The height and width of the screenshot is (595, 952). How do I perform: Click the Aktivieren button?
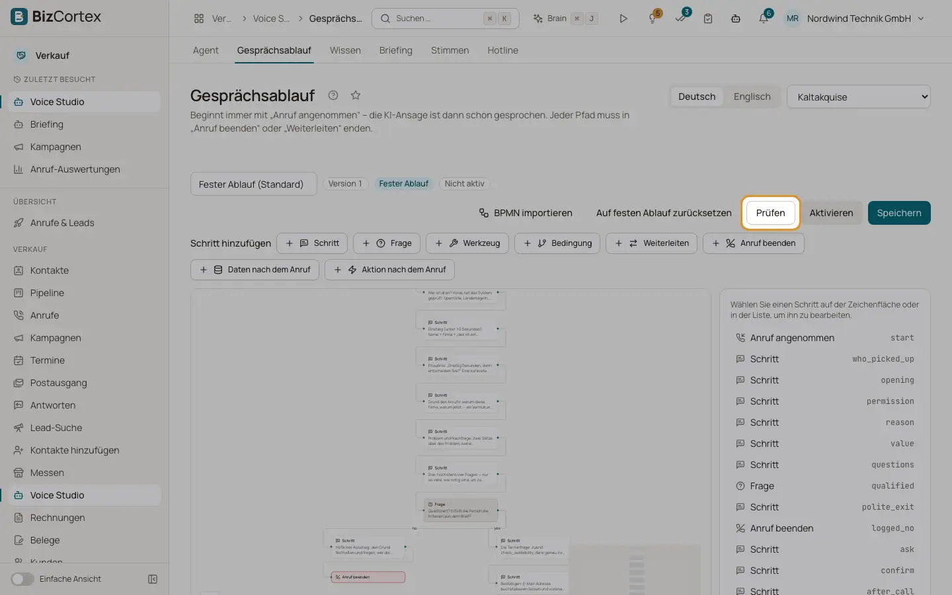tap(831, 213)
